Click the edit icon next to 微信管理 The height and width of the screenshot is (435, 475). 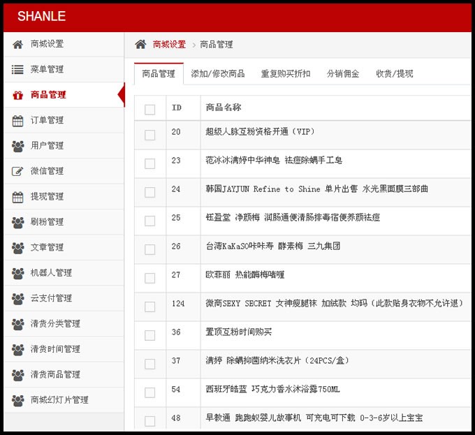click(x=17, y=172)
